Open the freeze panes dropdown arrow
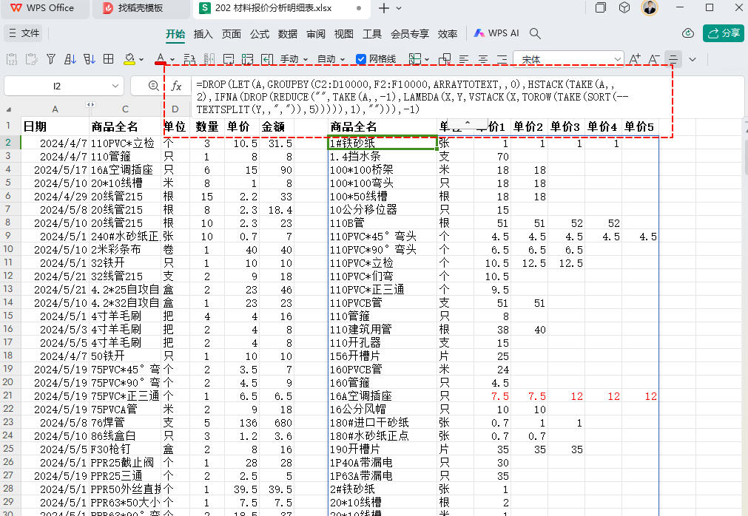This screenshot has height=516, width=748. 427,60
